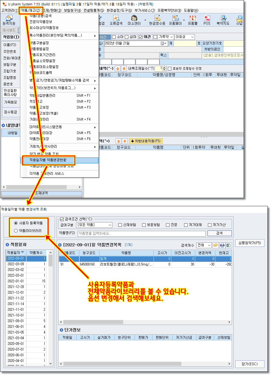Screen dimensions: 271x375
Task: Enable the 산재보험 checkbox
Action: pyautogui.click(x=120, y=225)
